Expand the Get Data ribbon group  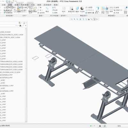pyautogui.click(x=10, y=16)
